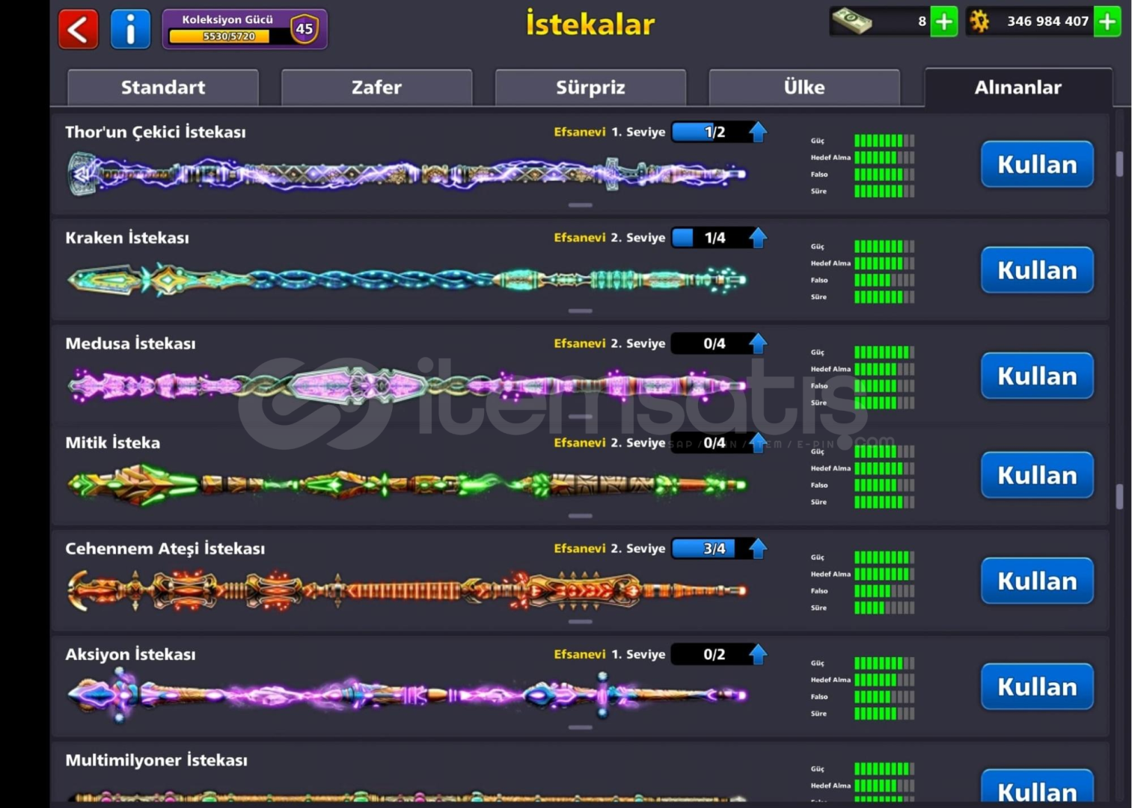
Task: Upgrade Aksiyon İstekası with blue arrow
Action: point(757,654)
